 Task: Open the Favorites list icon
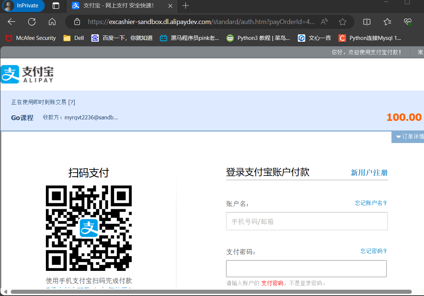387,21
